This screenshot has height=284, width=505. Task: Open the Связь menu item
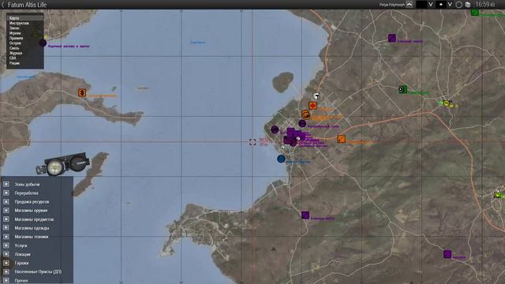click(x=14, y=48)
